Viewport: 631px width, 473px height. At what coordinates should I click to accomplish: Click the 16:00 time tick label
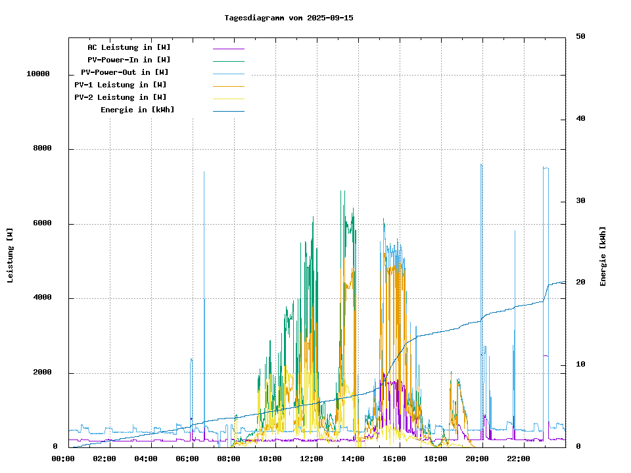coord(394,459)
